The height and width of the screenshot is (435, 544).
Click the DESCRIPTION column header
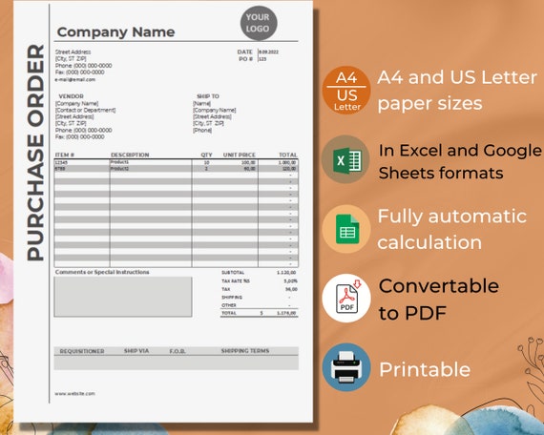(130, 155)
